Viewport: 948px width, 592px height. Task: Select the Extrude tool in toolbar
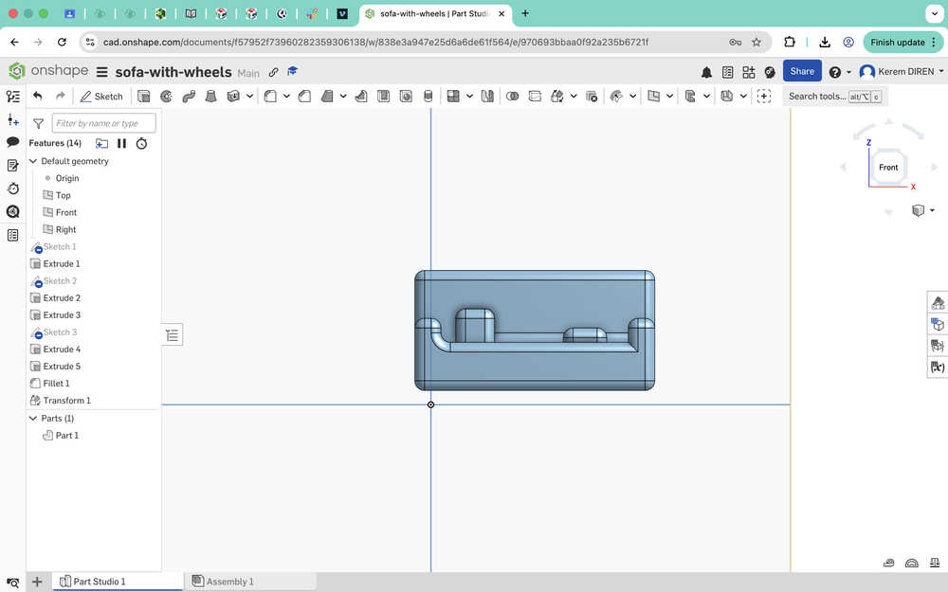click(144, 96)
